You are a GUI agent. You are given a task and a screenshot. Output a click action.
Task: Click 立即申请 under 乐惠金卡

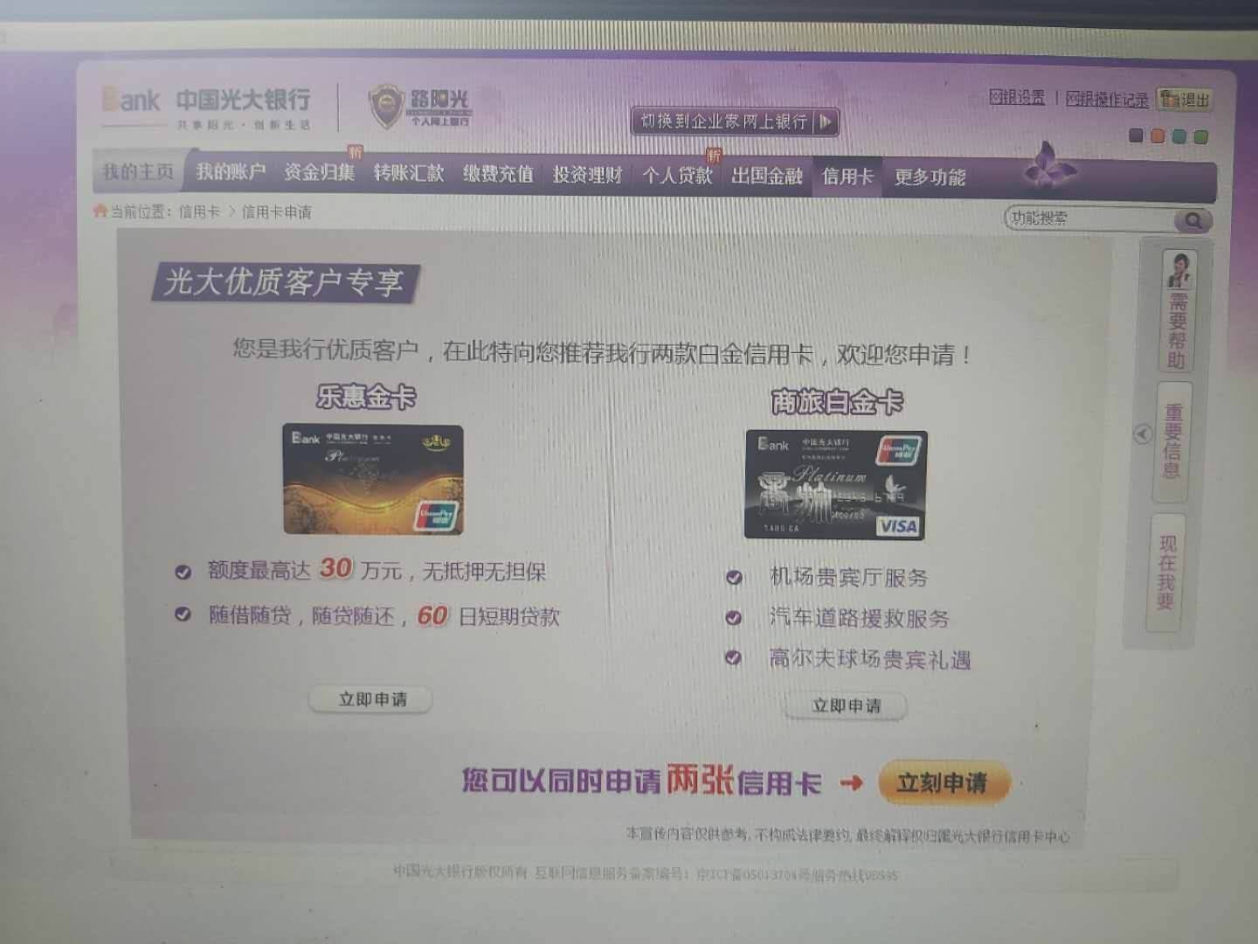(372, 699)
